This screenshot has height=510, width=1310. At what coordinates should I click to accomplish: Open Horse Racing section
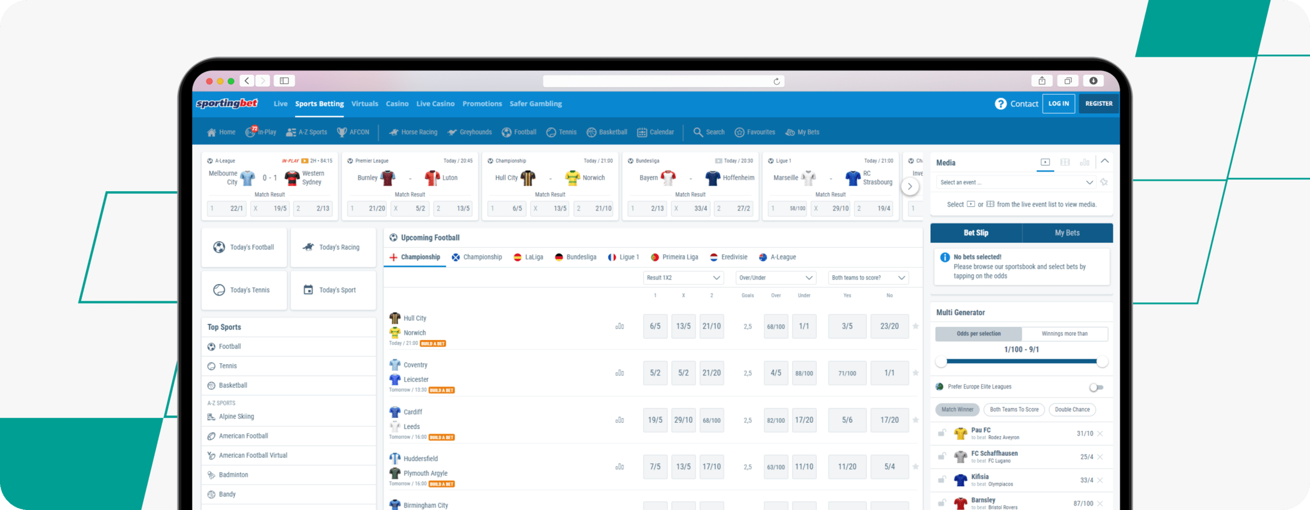tap(413, 132)
